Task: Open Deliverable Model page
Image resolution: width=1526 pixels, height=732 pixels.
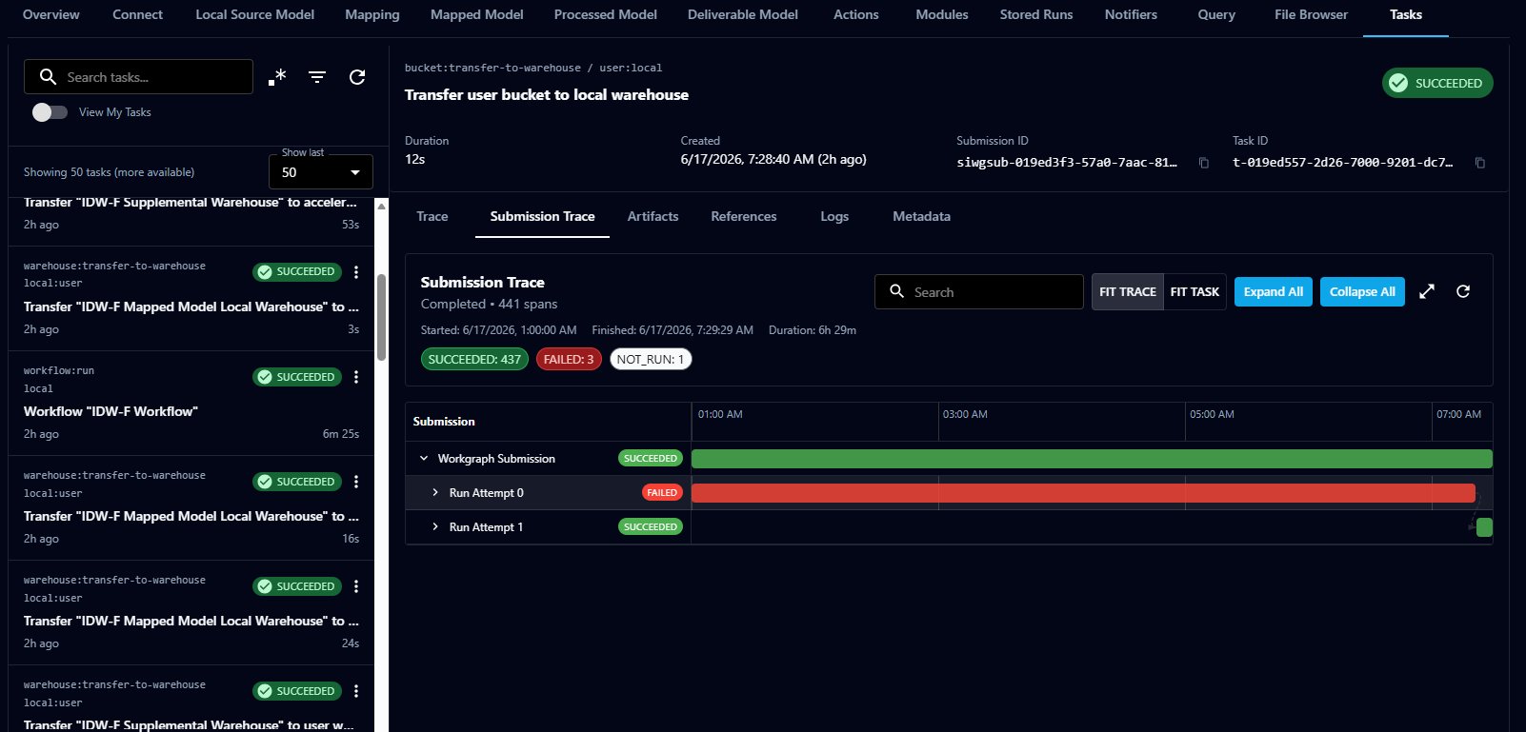Action: 743,14
